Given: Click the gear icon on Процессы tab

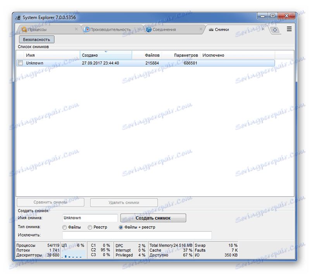Looking at the screenshot, I should pyautogui.click(x=24, y=29).
